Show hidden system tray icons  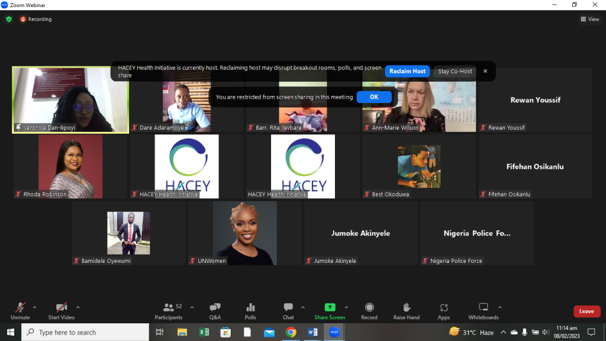point(503,332)
